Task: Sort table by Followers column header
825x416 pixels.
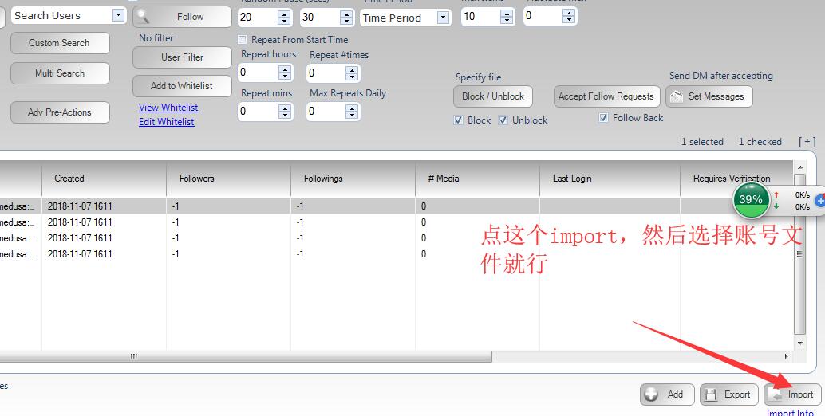Action: 197,179
